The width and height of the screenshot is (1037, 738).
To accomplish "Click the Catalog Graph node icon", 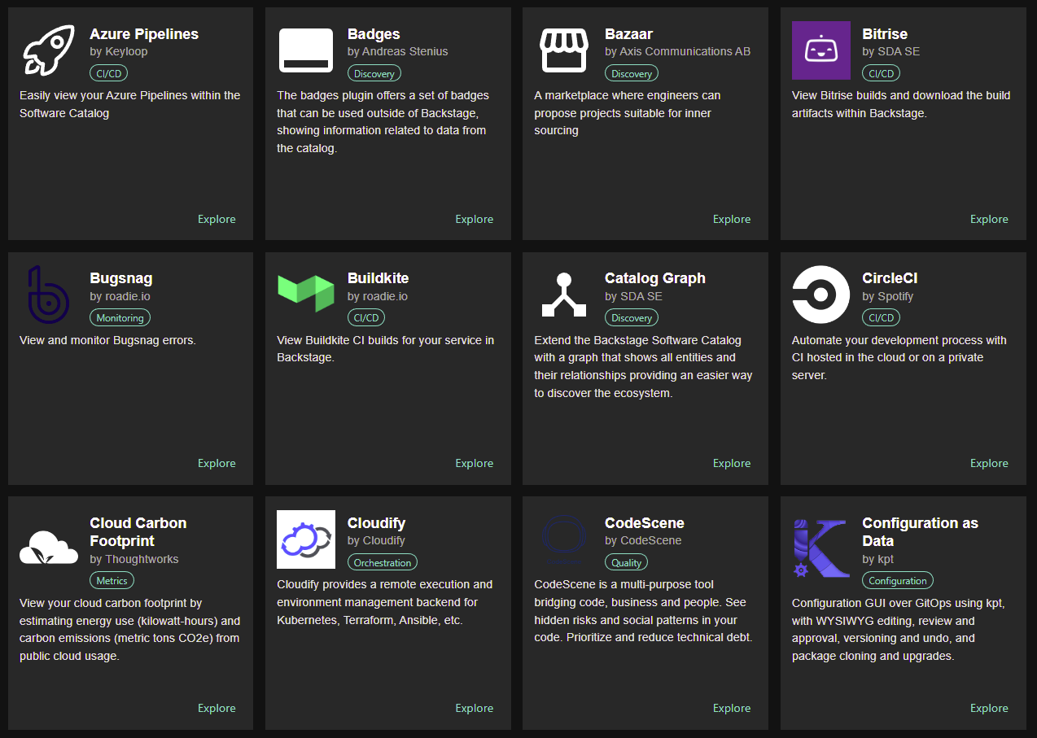I will [x=563, y=295].
